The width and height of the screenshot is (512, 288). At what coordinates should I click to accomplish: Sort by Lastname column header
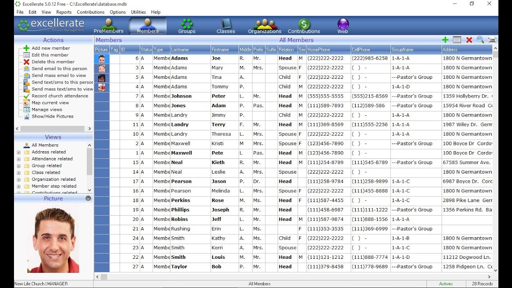pyautogui.click(x=190, y=50)
